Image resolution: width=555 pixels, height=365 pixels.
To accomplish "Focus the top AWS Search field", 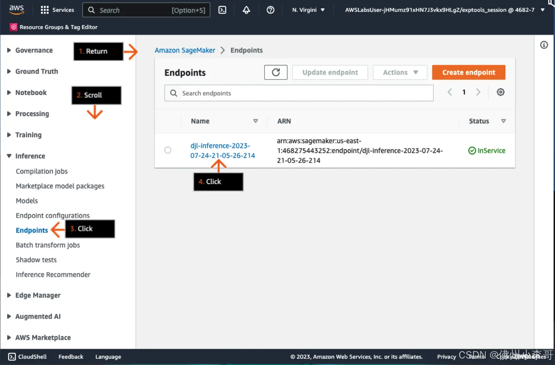I will 146,10.
